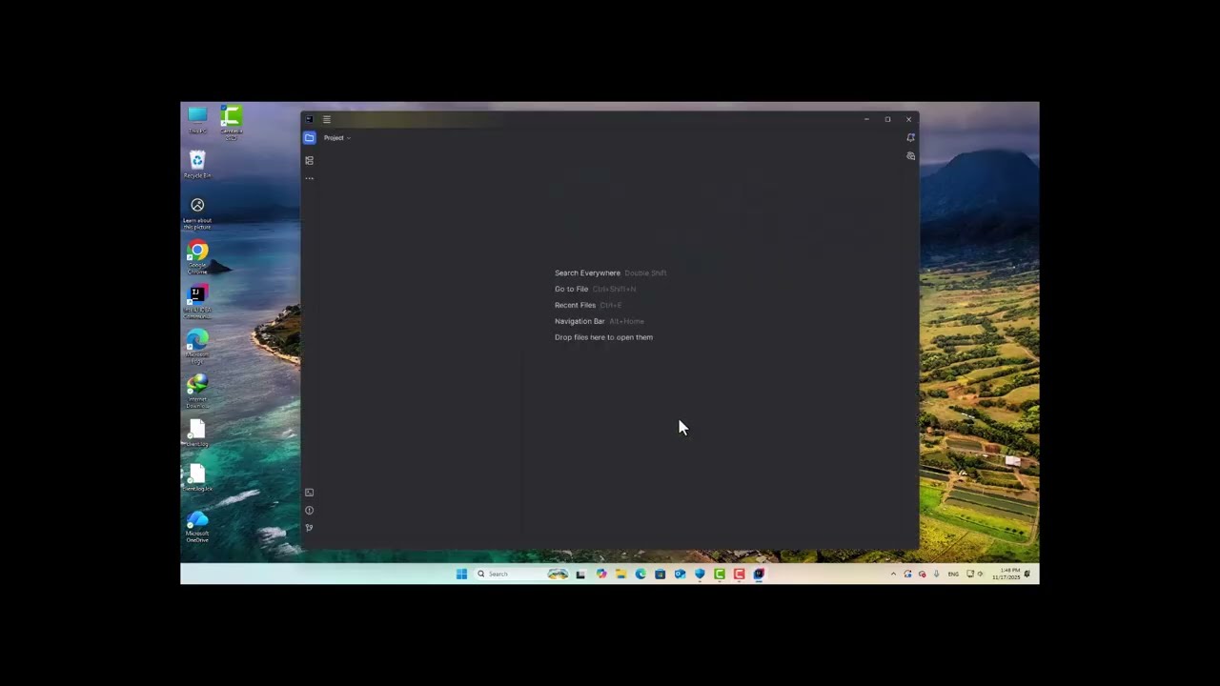Open the Structure tool window icon
Image resolution: width=1220 pixels, height=686 pixels.
click(x=309, y=160)
